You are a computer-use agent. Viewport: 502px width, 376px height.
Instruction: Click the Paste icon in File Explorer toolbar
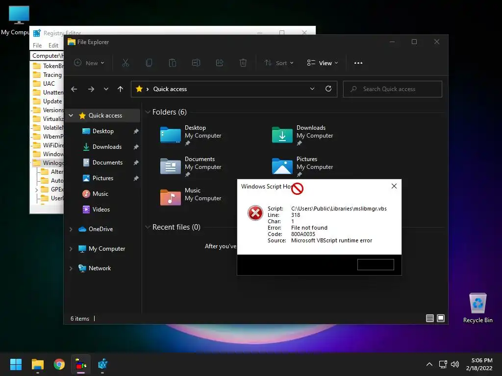(173, 63)
